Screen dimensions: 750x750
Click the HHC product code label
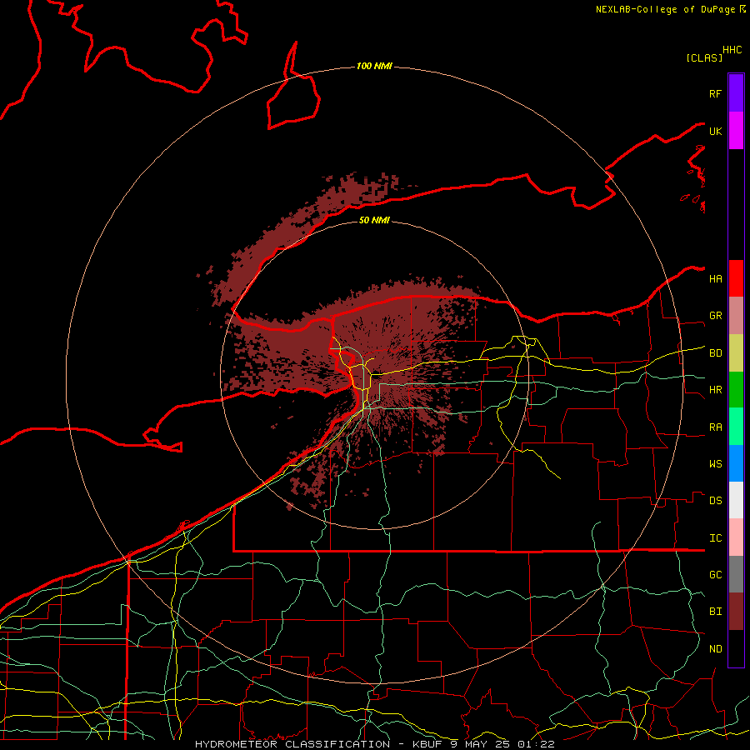pyautogui.click(x=732, y=50)
